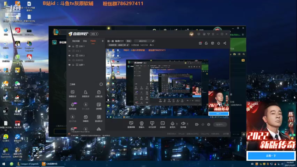Screen dimensions: 297x167
Task: Click the stream preview canvas
Action: click(167, 83)
